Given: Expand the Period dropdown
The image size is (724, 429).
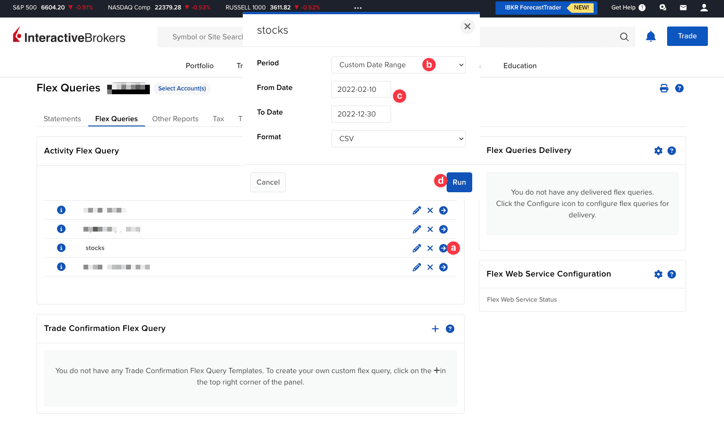Looking at the screenshot, I should pyautogui.click(x=398, y=65).
